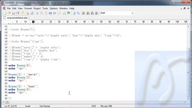Open the Edit menu
Screen dimensions: 192x108
[14, 8]
